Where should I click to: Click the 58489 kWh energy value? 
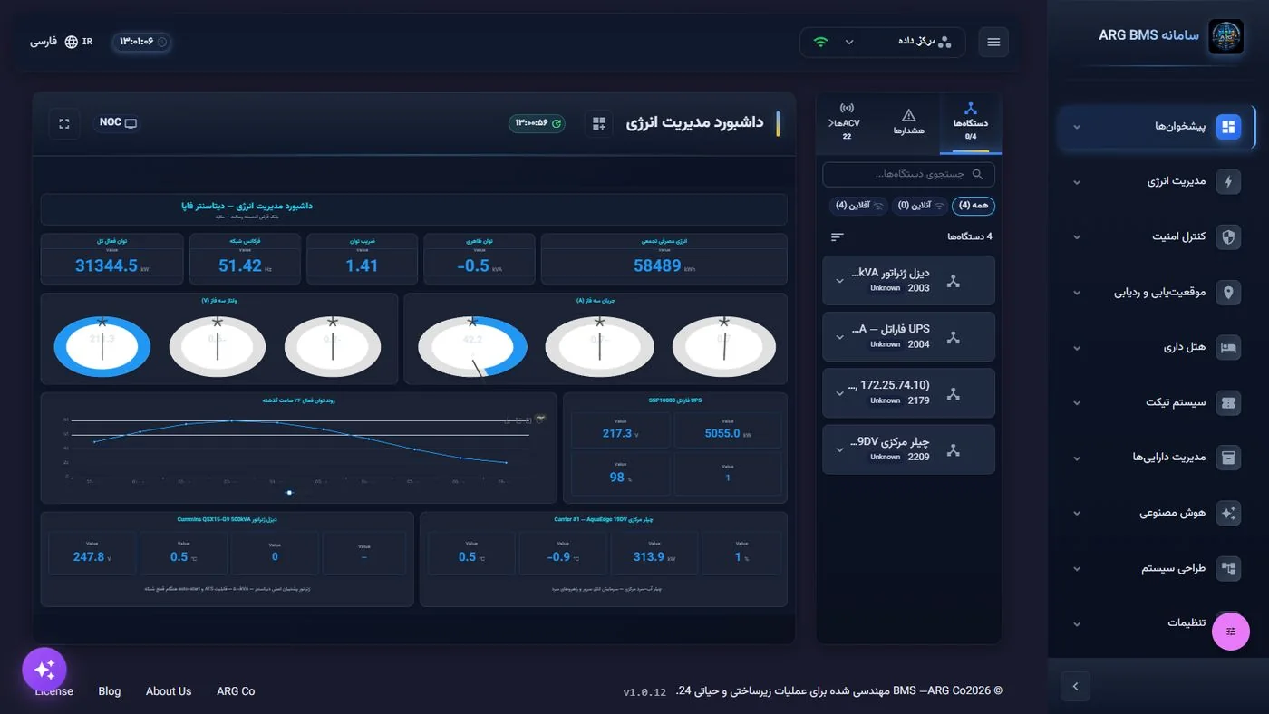tap(657, 265)
